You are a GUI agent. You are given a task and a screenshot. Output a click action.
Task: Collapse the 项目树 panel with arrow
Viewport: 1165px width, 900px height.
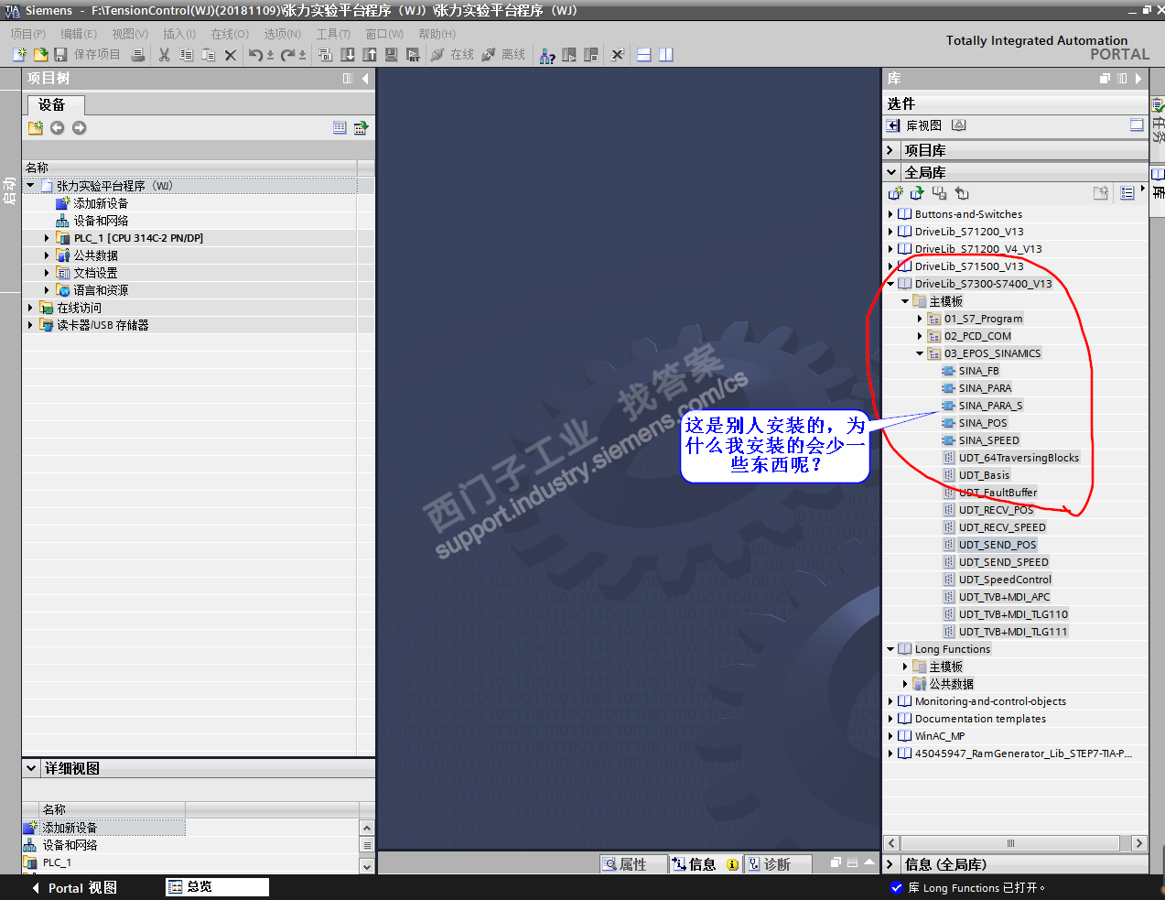click(365, 79)
